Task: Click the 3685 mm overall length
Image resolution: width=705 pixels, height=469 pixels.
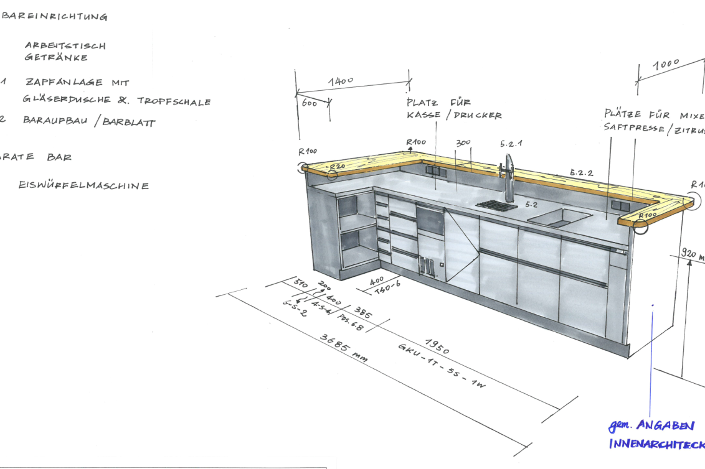Action: 343,348
